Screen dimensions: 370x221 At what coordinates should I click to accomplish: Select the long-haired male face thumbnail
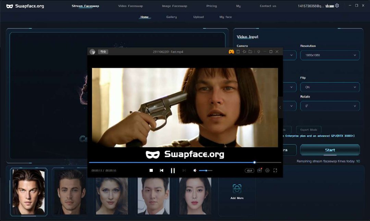[x=28, y=192]
